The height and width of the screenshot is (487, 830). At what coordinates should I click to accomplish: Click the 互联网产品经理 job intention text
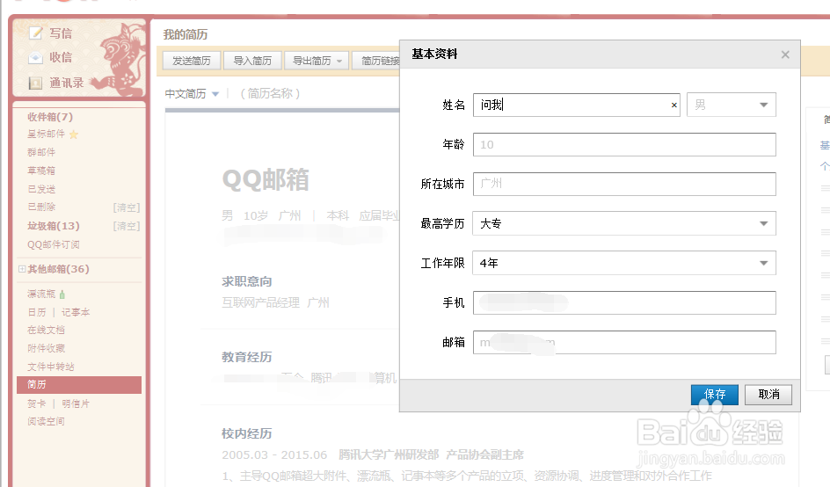tap(260, 302)
